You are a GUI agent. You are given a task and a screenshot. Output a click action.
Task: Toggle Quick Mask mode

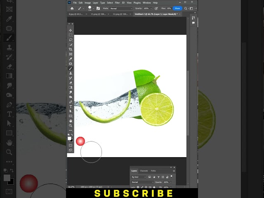click(71, 145)
